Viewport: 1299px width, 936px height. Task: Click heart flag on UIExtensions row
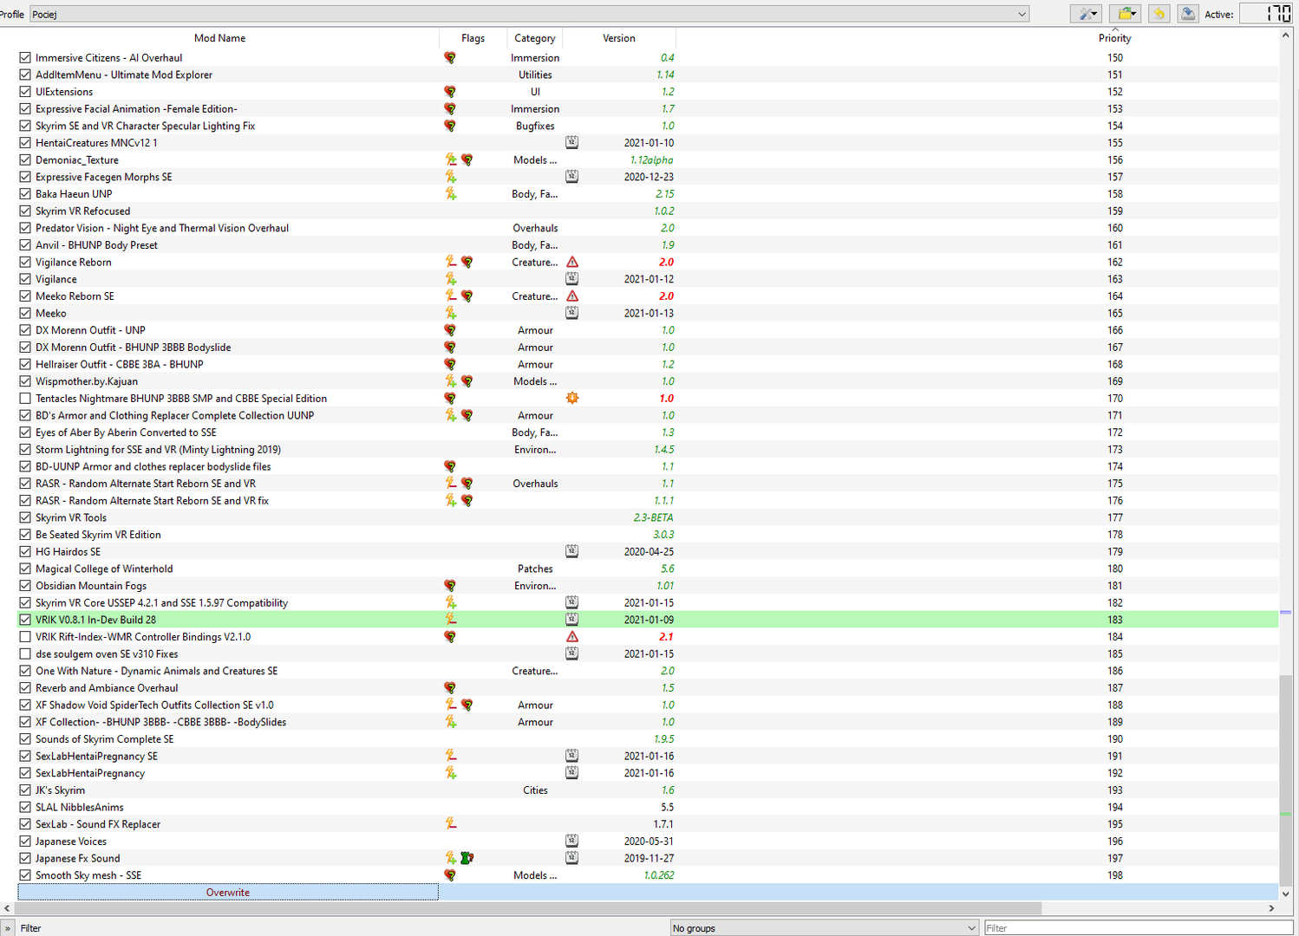click(x=450, y=92)
